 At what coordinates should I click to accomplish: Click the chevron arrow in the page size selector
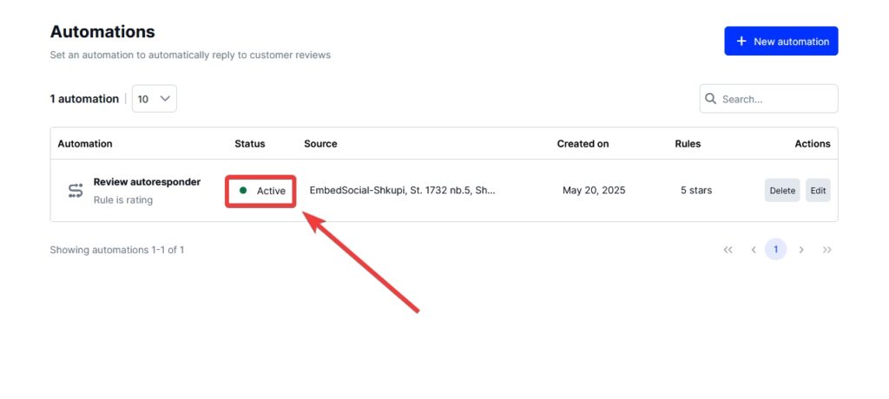[x=165, y=99]
